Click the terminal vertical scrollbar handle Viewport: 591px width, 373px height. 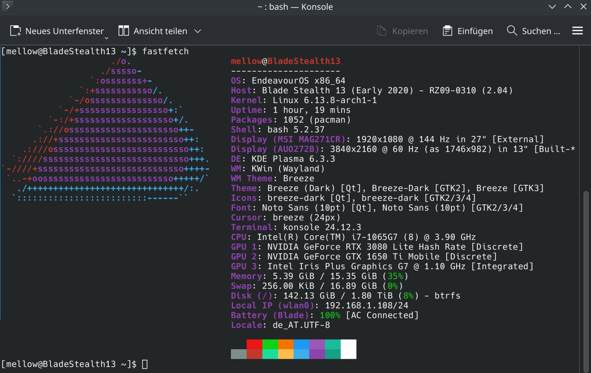tap(586, 282)
